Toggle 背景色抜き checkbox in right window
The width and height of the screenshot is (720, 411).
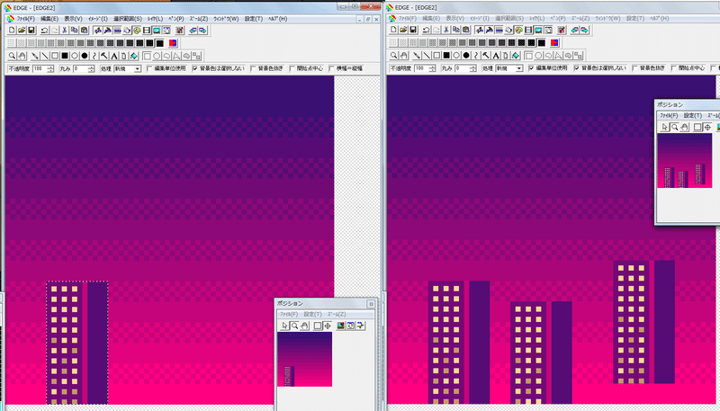click(x=635, y=68)
